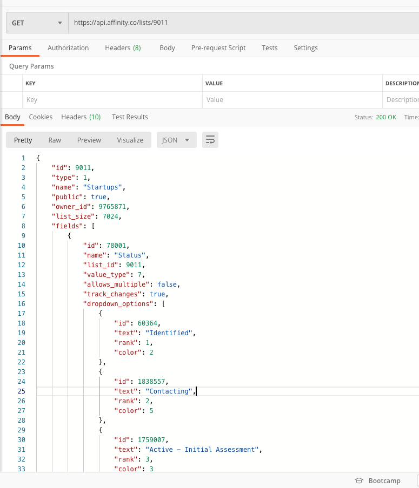419x488 pixels.
Task: Switch to the Preview response view
Action: (x=89, y=140)
